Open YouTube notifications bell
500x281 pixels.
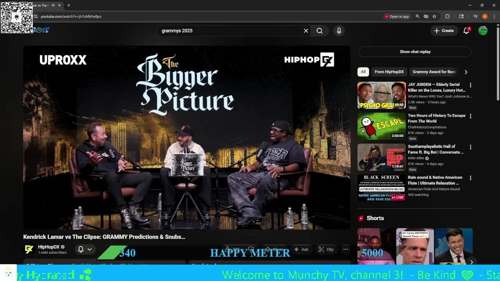[x=466, y=31]
